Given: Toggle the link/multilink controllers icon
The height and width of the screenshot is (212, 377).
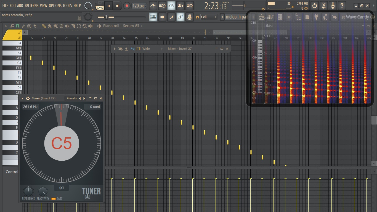Looking at the screenshot, I should 180,17.
